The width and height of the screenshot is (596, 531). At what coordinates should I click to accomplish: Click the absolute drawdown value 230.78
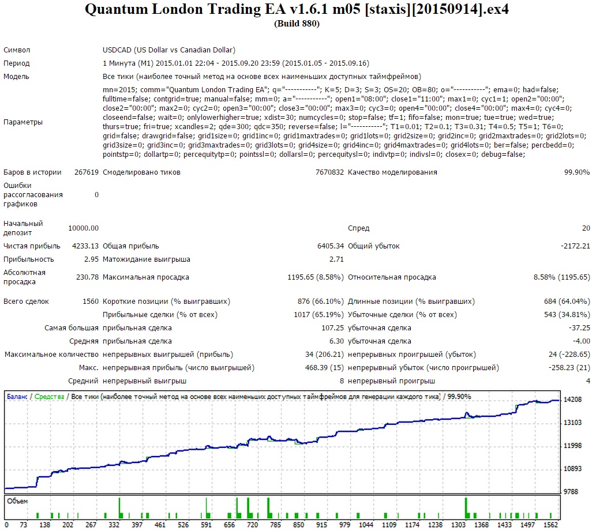pos(88,277)
